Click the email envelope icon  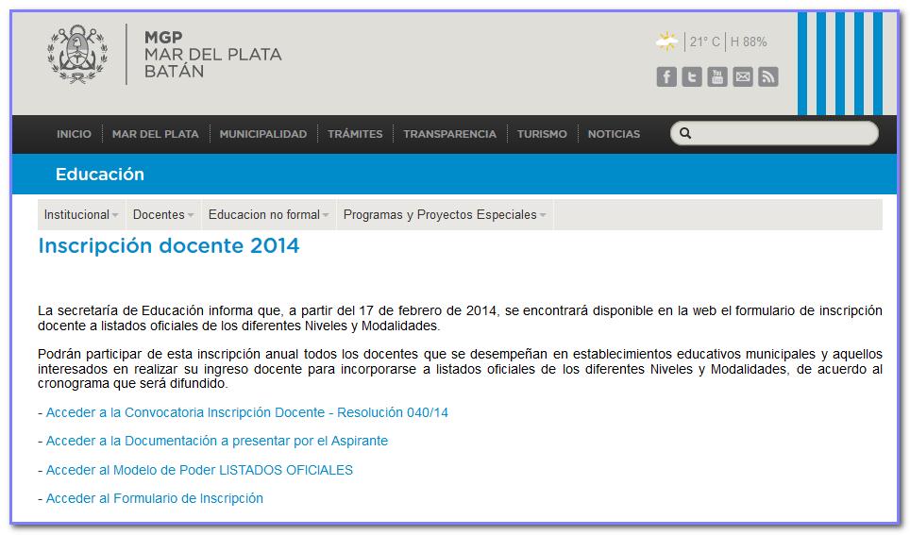(743, 77)
